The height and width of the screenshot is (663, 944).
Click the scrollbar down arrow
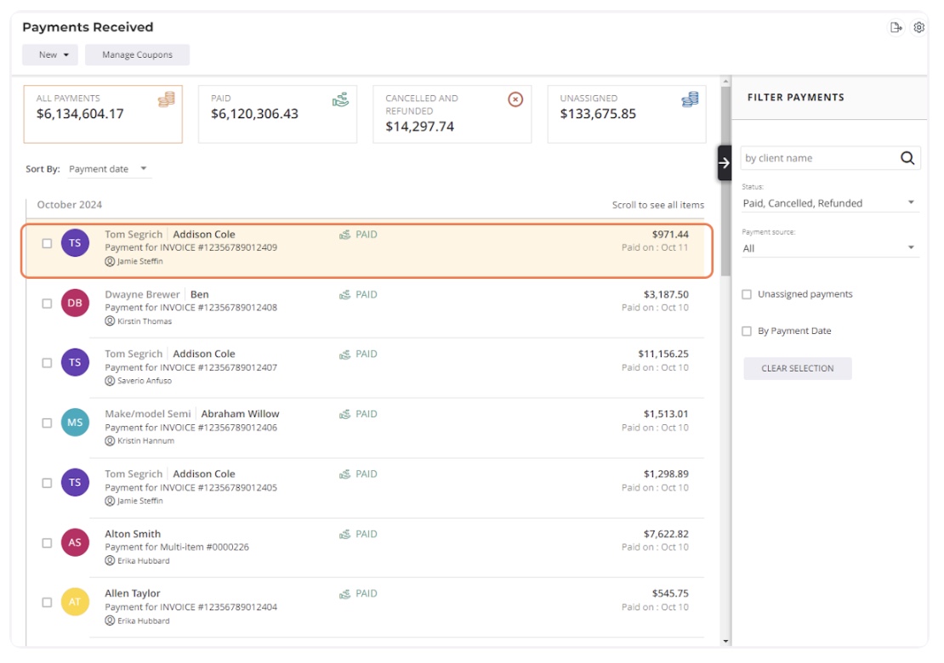pos(725,642)
